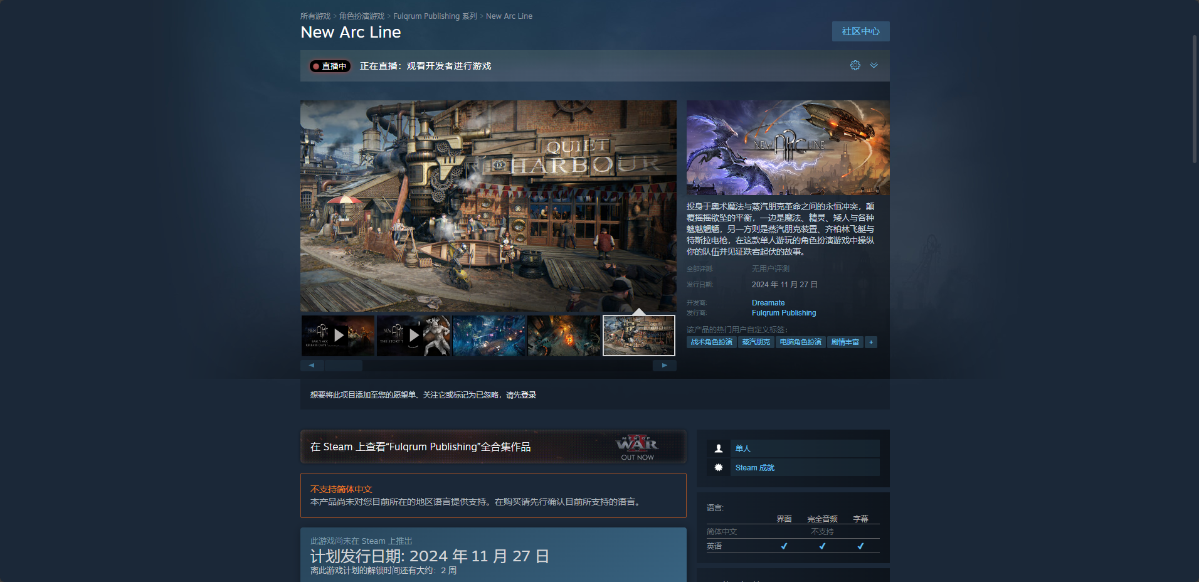This screenshot has height=582, width=1199.
Task: Click left arrow of thumbnail strip
Action: (312, 365)
